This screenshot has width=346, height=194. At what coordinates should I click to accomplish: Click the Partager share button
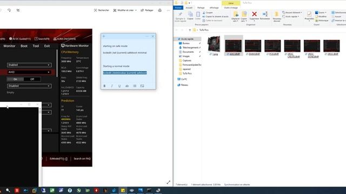tap(147, 10)
